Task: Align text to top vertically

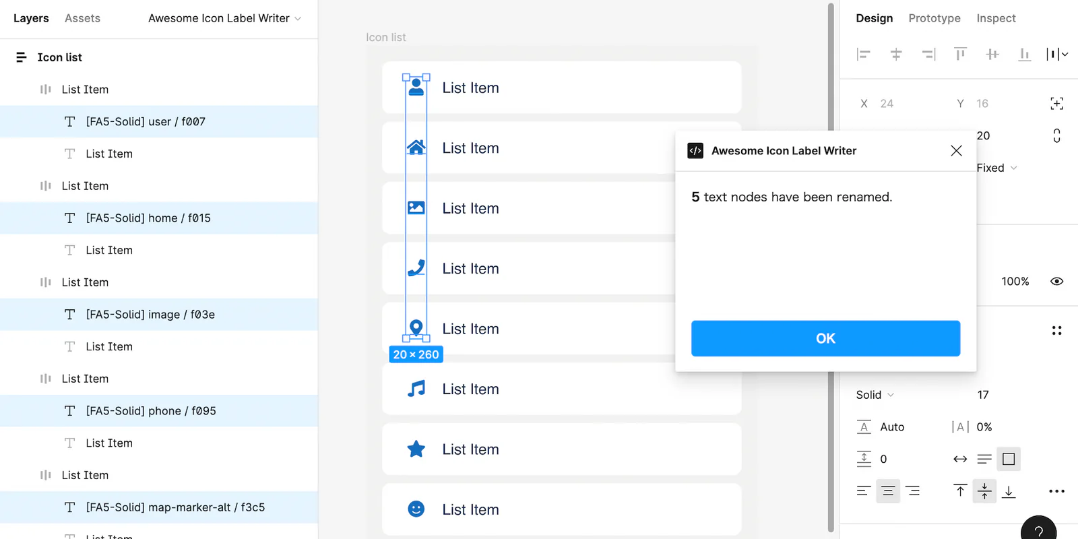Action: [960, 491]
